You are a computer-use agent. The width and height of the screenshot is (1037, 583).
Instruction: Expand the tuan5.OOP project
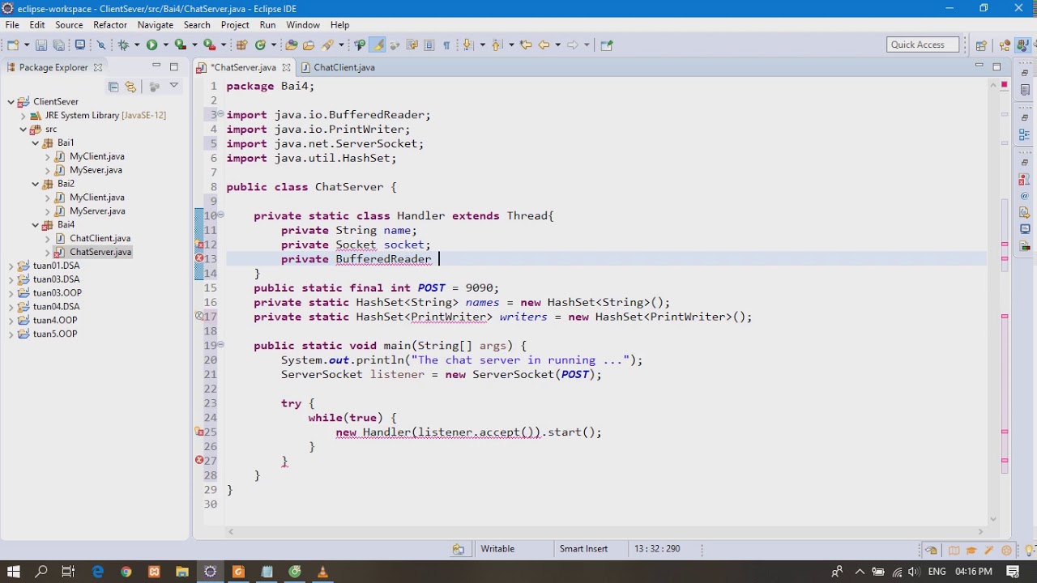[x=11, y=334]
